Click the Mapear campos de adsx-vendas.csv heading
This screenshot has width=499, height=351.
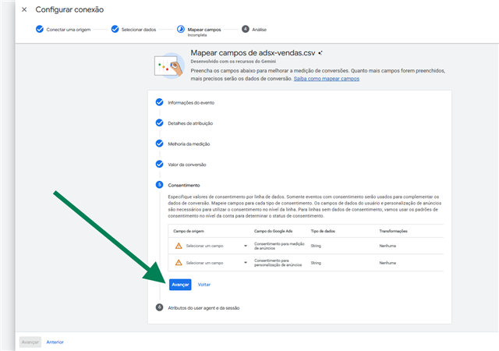pyautogui.click(x=253, y=53)
